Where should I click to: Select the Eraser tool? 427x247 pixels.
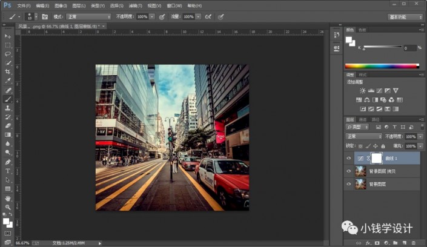pos(8,126)
